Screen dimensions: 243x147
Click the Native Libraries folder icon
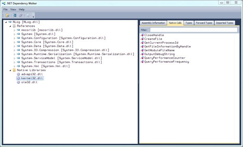[14, 70]
